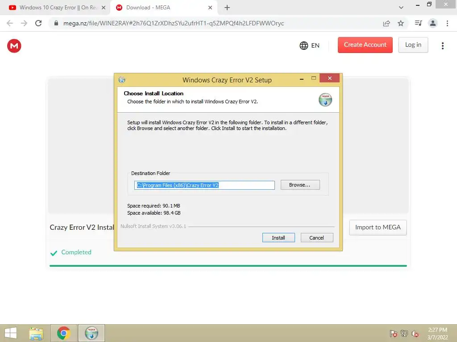Screen dimensions: 457x342
Task: Open a new Chrome tab
Action: pyautogui.click(x=227, y=8)
